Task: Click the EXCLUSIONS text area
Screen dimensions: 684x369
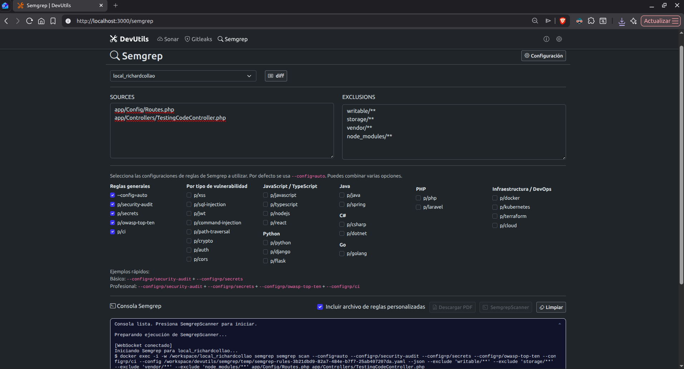Action: [x=454, y=132]
